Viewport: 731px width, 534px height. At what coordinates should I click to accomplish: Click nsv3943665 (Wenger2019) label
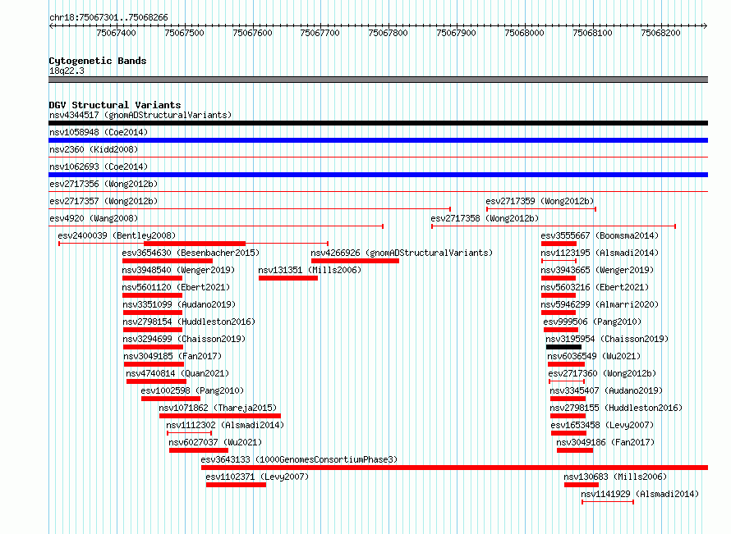tap(597, 270)
